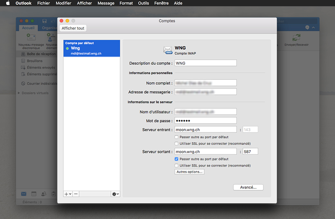
Task: Click the WNG IMAP envelope icon
Action: click(x=168, y=50)
